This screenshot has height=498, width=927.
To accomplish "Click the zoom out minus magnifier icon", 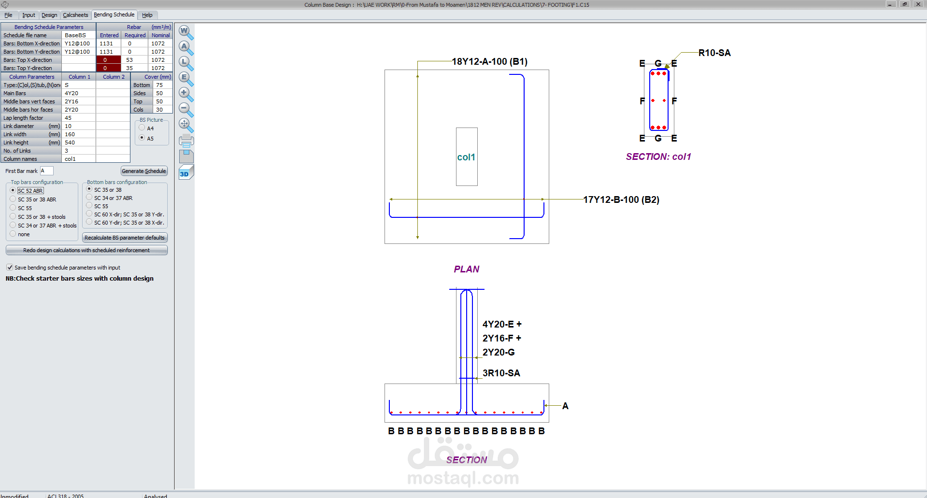I will [x=186, y=110].
